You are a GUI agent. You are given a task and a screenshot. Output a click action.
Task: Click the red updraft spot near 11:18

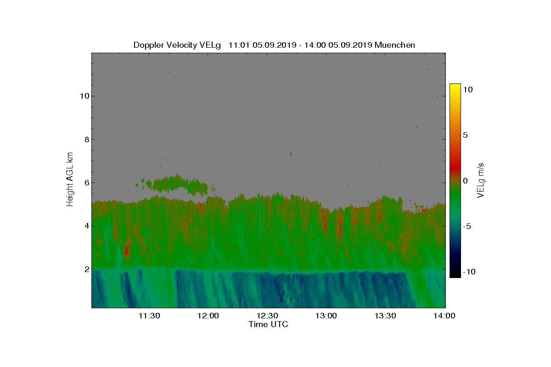coord(127,250)
